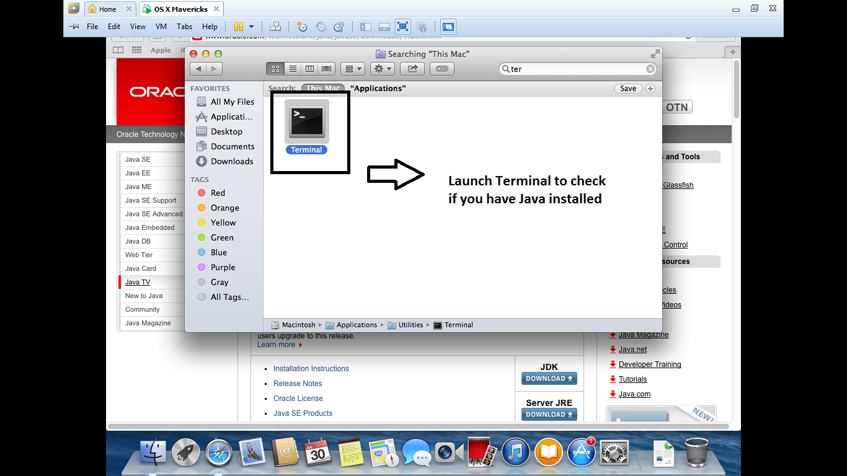847x476 pixels.
Task: Click Macintosh in the Finder path bar
Action: pos(293,325)
